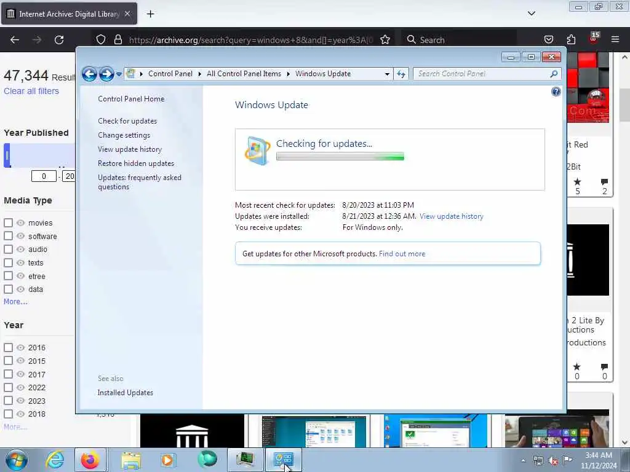Viewport: 630px width, 472px height.
Task: Check the 2016 year checkbox
Action: pyautogui.click(x=8, y=348)
